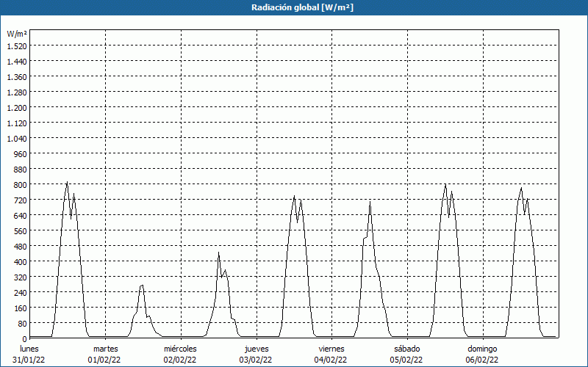Select the 1.280 y-axis value
The width and height of the screenshot is (588, 367).
(x=17, y=92)
